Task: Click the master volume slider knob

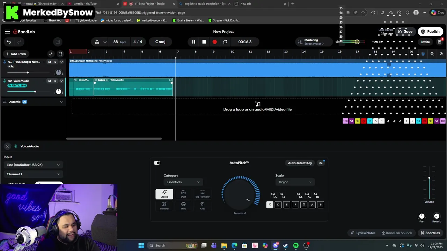Action: (x=357, y=42)
